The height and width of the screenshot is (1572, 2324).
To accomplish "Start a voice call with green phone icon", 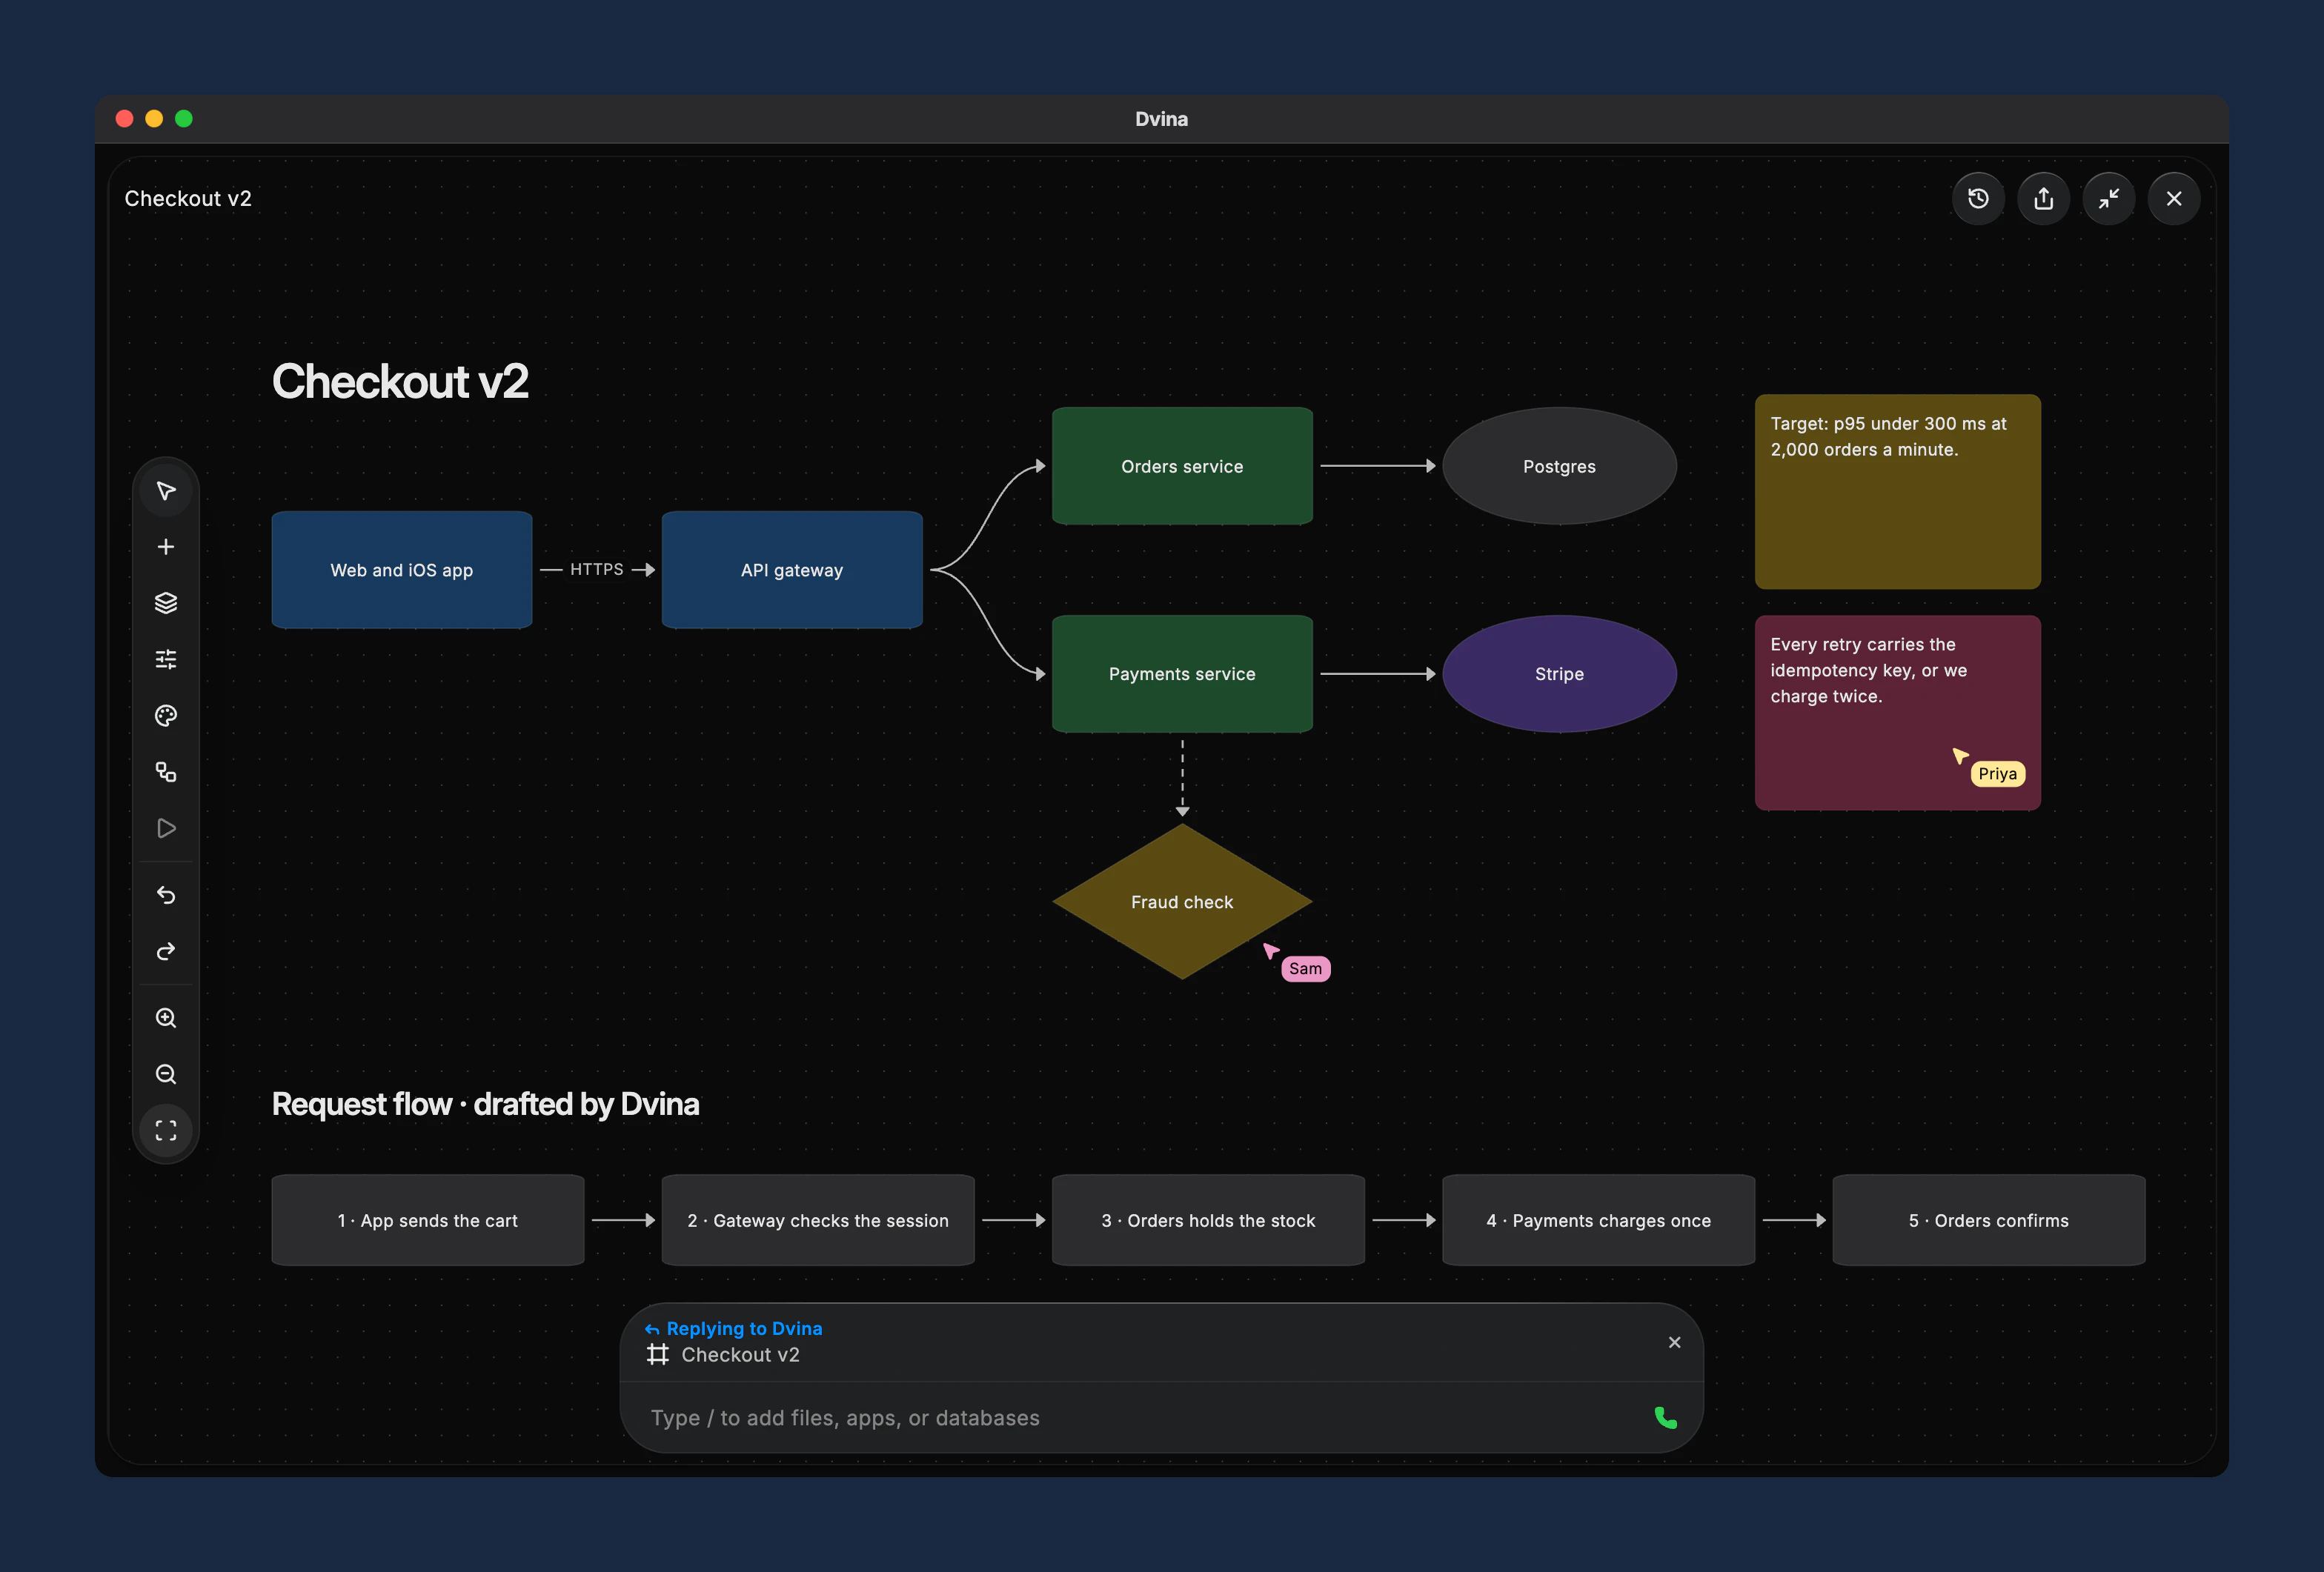I will point(1666,1417).
